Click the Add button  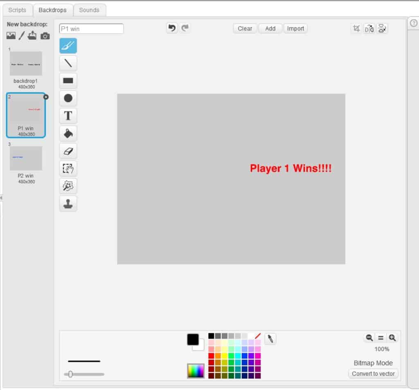(270, 29)
